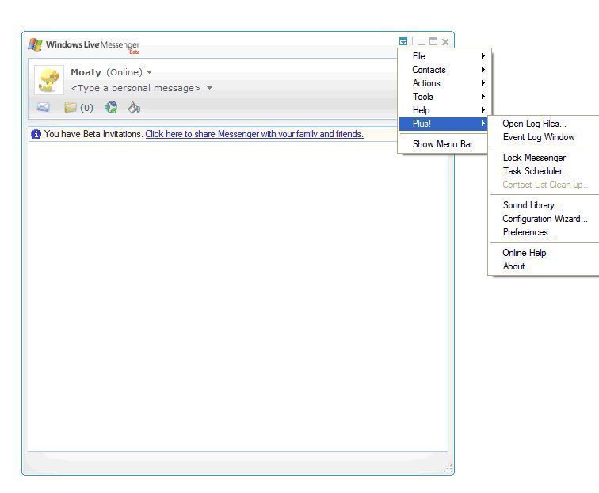Click the show menu icon in title bar
599x493 pixels.
pos(403,42)
